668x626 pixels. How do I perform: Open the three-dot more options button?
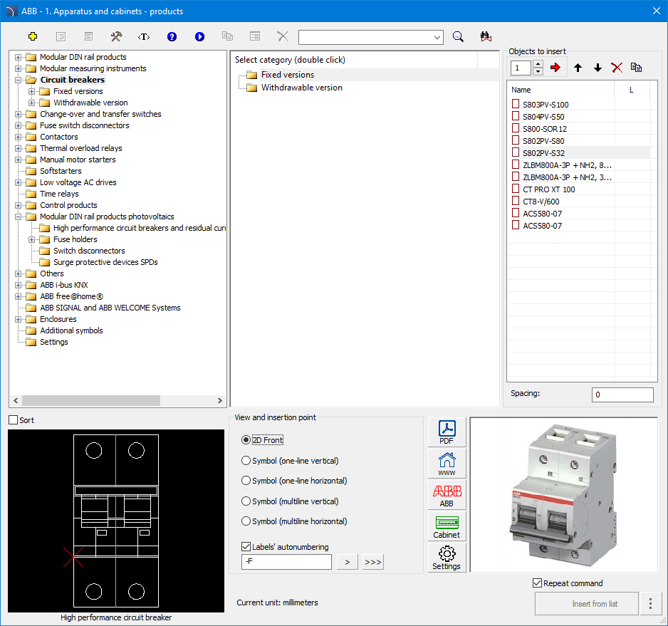coord(650,603)
